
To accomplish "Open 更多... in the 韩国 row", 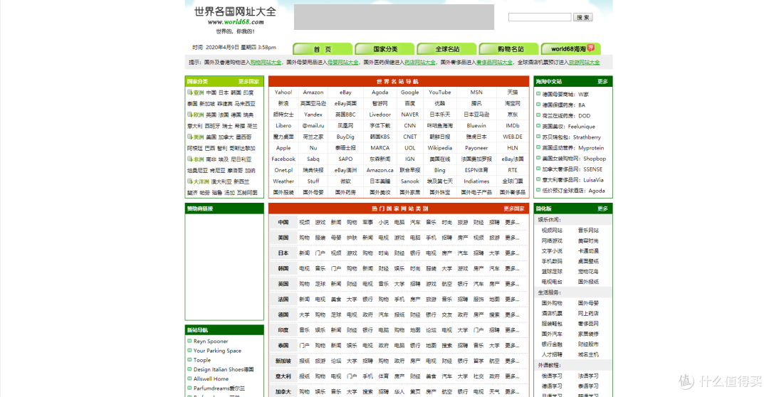I will (x=512, y=269).
